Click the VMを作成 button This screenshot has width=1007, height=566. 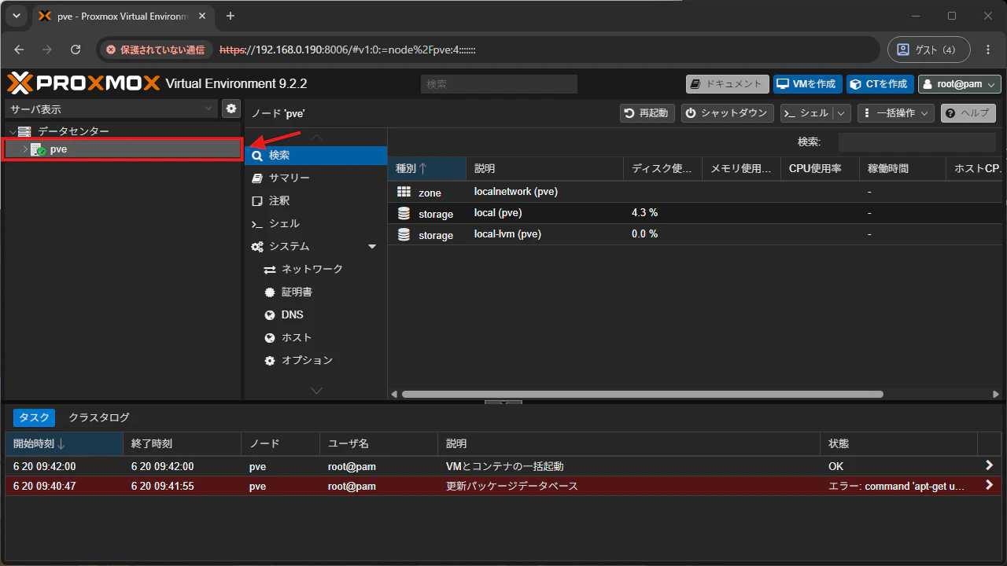pos(807,84)
